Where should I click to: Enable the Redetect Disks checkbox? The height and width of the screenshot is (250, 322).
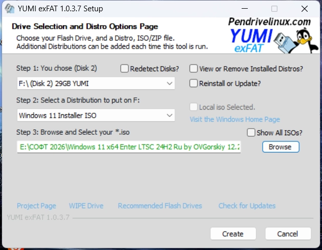pyautogui.click(x=124, y=69)
